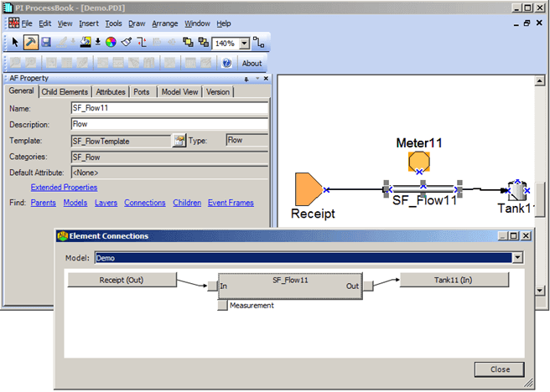This screenshot has height=392, width=550.
Task: Click the display scrollbar down arrow
Action: click(539, 291)
